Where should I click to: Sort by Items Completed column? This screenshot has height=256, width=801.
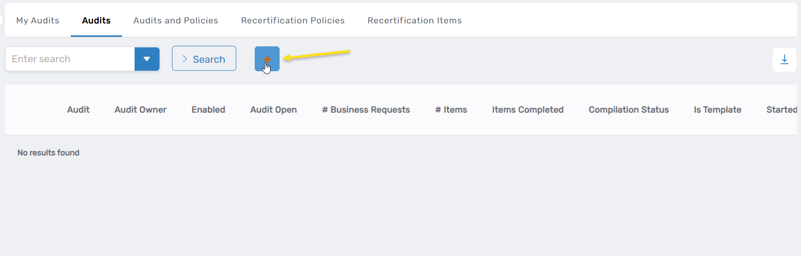[528, 110]
